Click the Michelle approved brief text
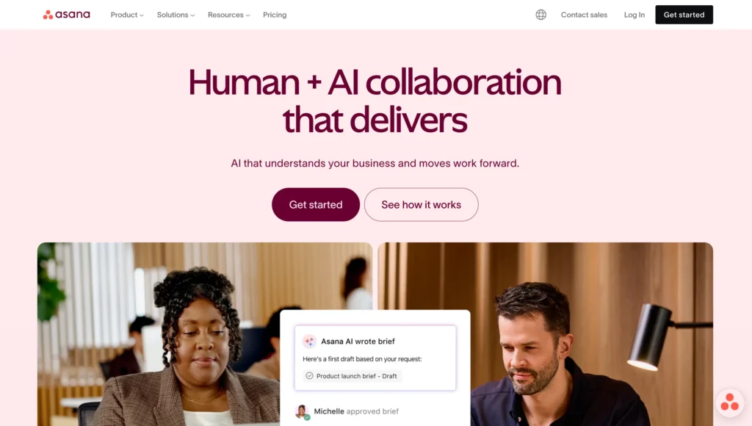Screen dimensions: 752x426 coord(356,411)
